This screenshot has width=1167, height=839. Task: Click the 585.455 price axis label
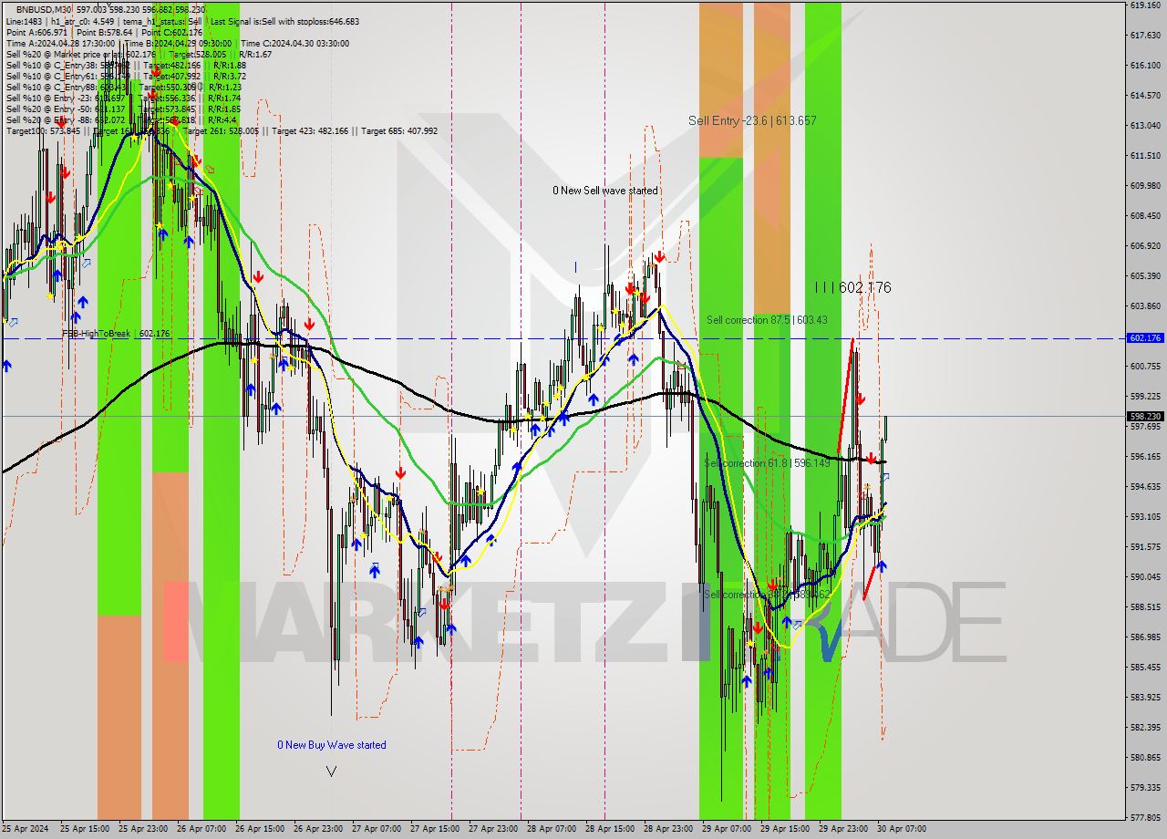pyautogui.click(x=1145, y=667)
